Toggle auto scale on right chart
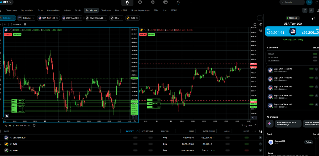Viewport: 319px width, 156px height. 250,125
